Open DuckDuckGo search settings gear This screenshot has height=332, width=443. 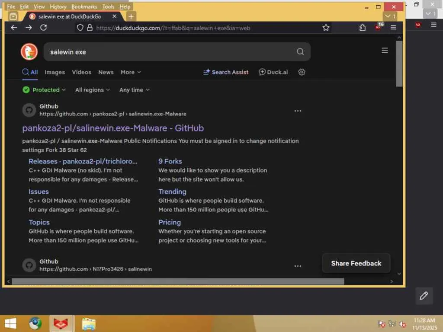(x=302, y=72)
